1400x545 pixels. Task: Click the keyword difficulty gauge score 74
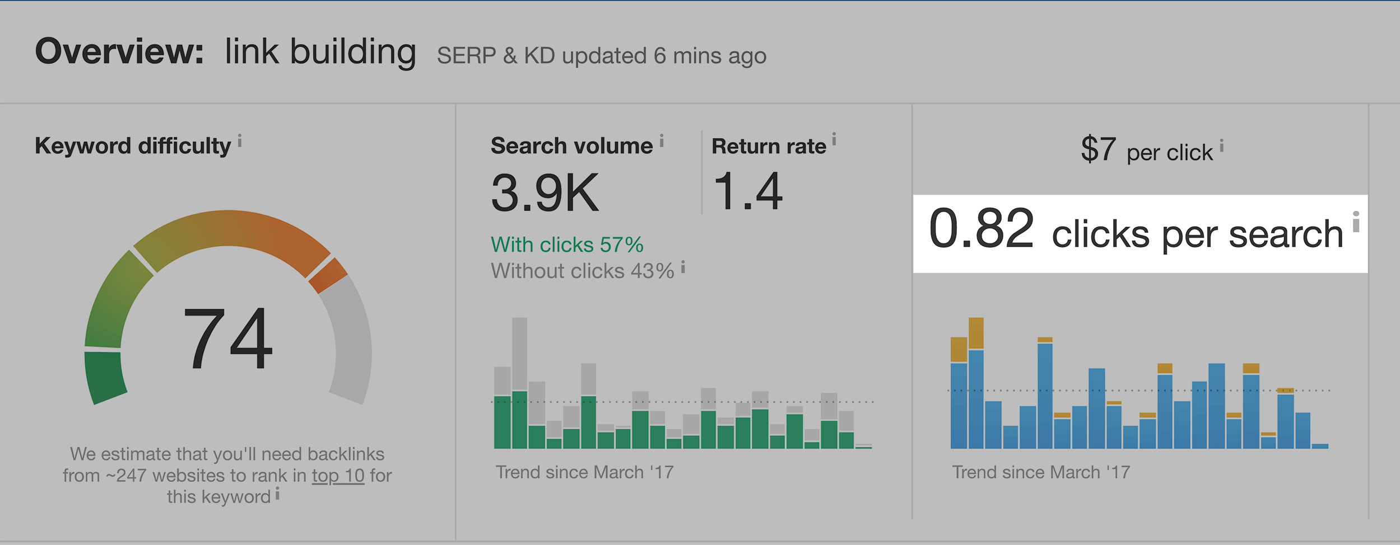[228, 339]
